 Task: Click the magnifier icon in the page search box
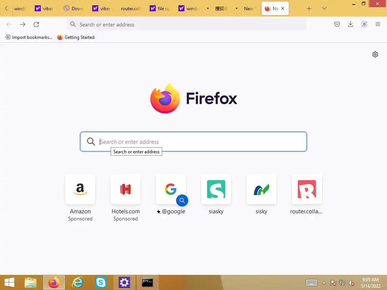(x=91, y=142)
